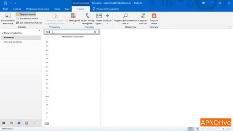Select the Contacts folder
This screenshot has width=233, height=131.
tap(21, 37)
